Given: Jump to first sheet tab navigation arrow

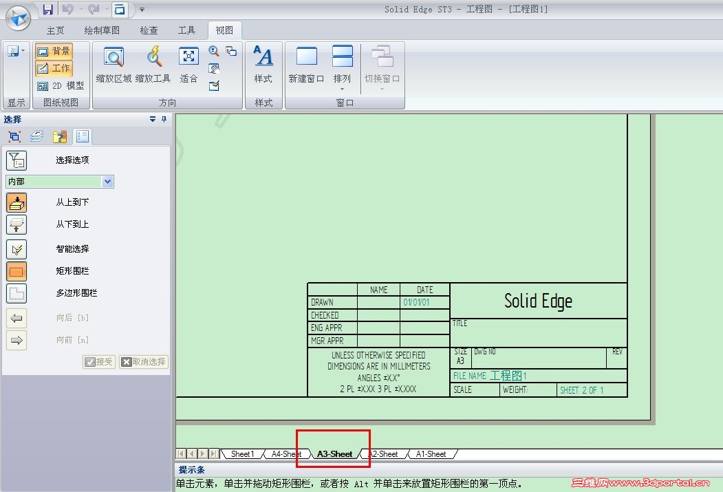Looking at the screenshot, I should 181,453.
